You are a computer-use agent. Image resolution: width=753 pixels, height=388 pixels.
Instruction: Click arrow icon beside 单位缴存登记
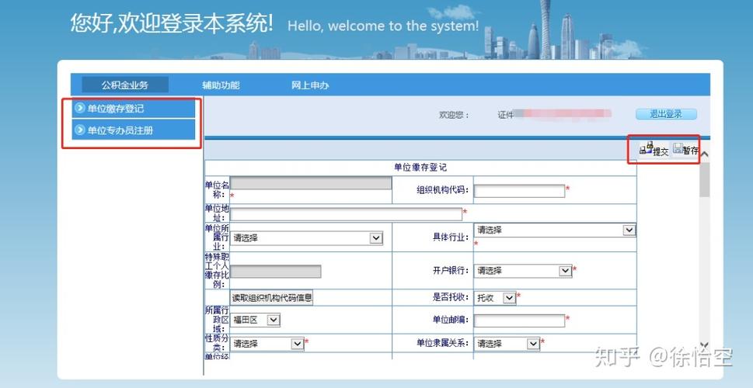tap(80, 109)
